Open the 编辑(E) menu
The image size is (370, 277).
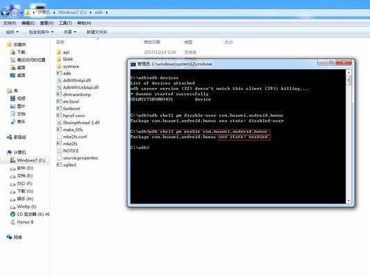pos(28,23)
